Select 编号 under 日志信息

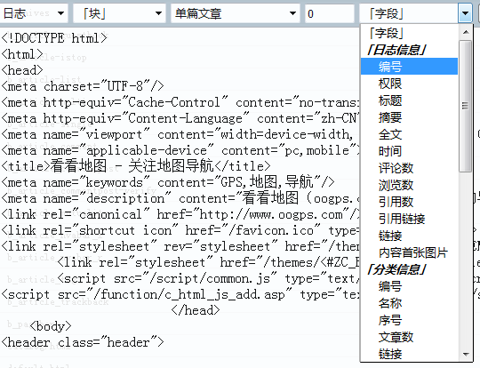coord(409,67)
